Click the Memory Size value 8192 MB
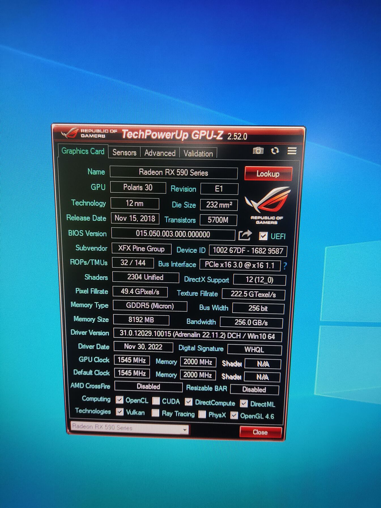 141,320
